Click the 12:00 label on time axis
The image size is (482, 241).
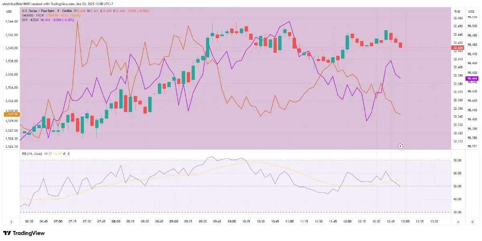tap(347, 221)
